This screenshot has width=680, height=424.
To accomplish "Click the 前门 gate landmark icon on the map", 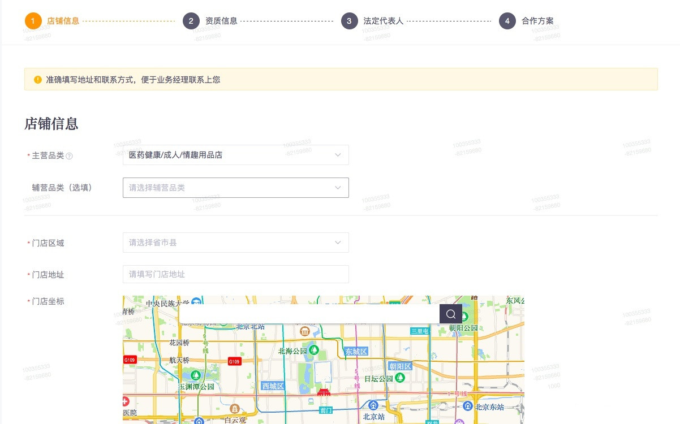I will pos(324,393).
